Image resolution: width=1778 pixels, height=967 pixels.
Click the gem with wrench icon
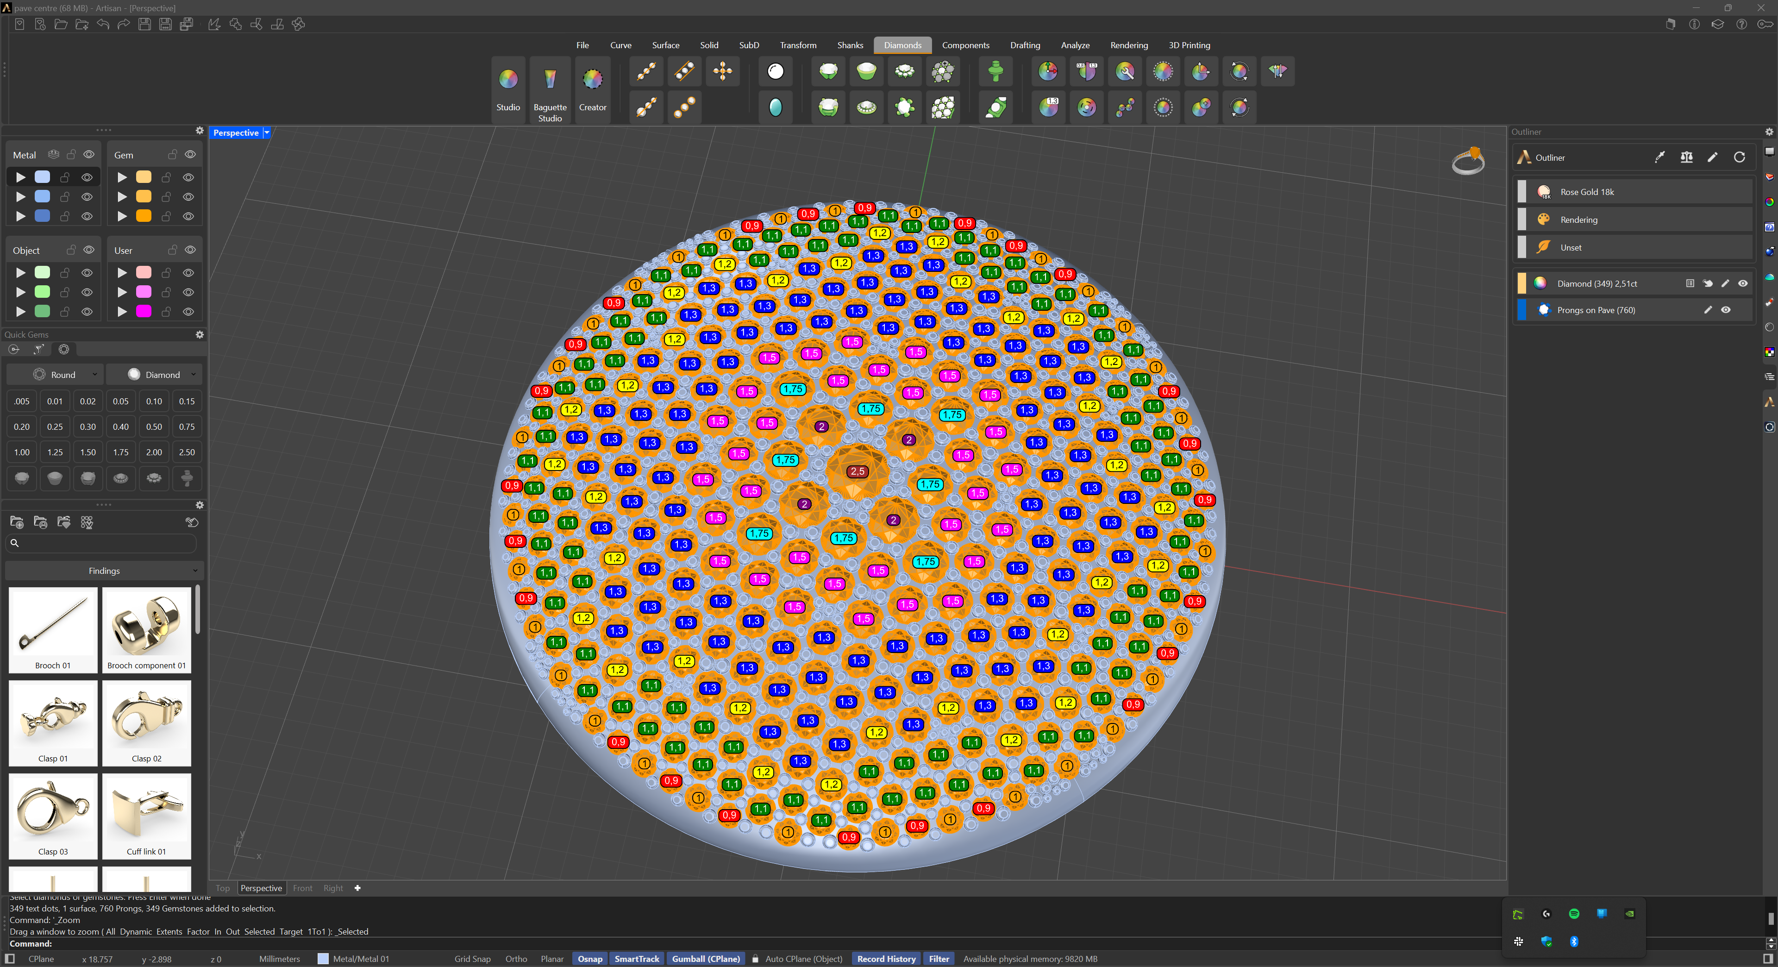coord(1125,71)
